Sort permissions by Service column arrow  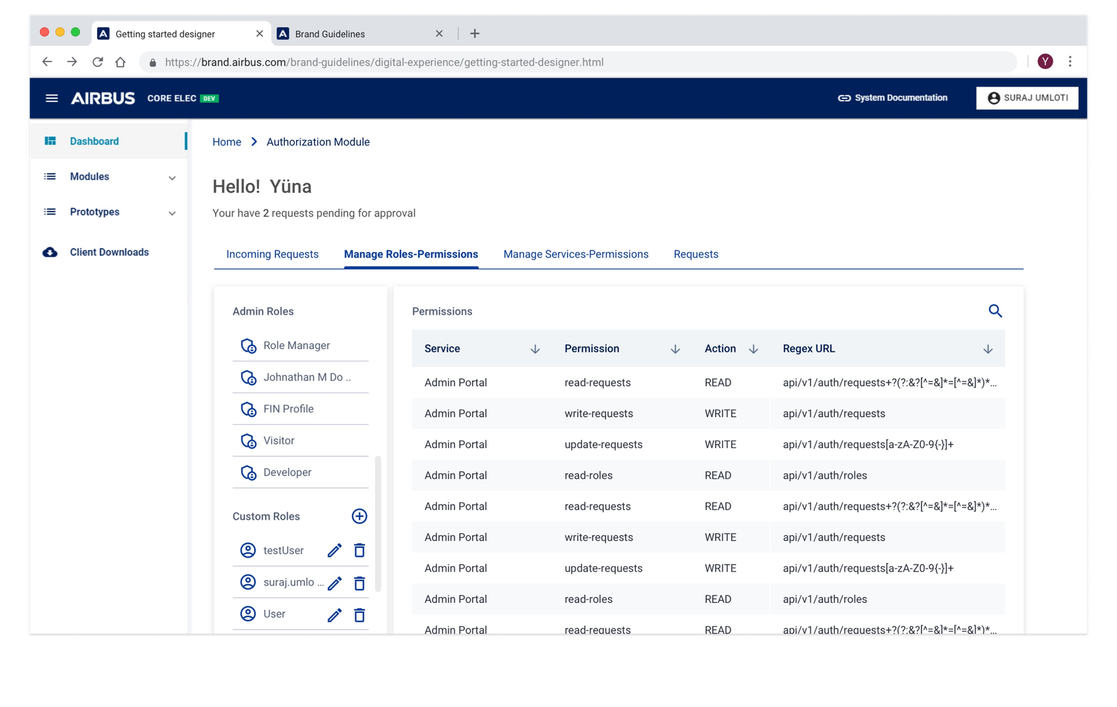(535, 349)
